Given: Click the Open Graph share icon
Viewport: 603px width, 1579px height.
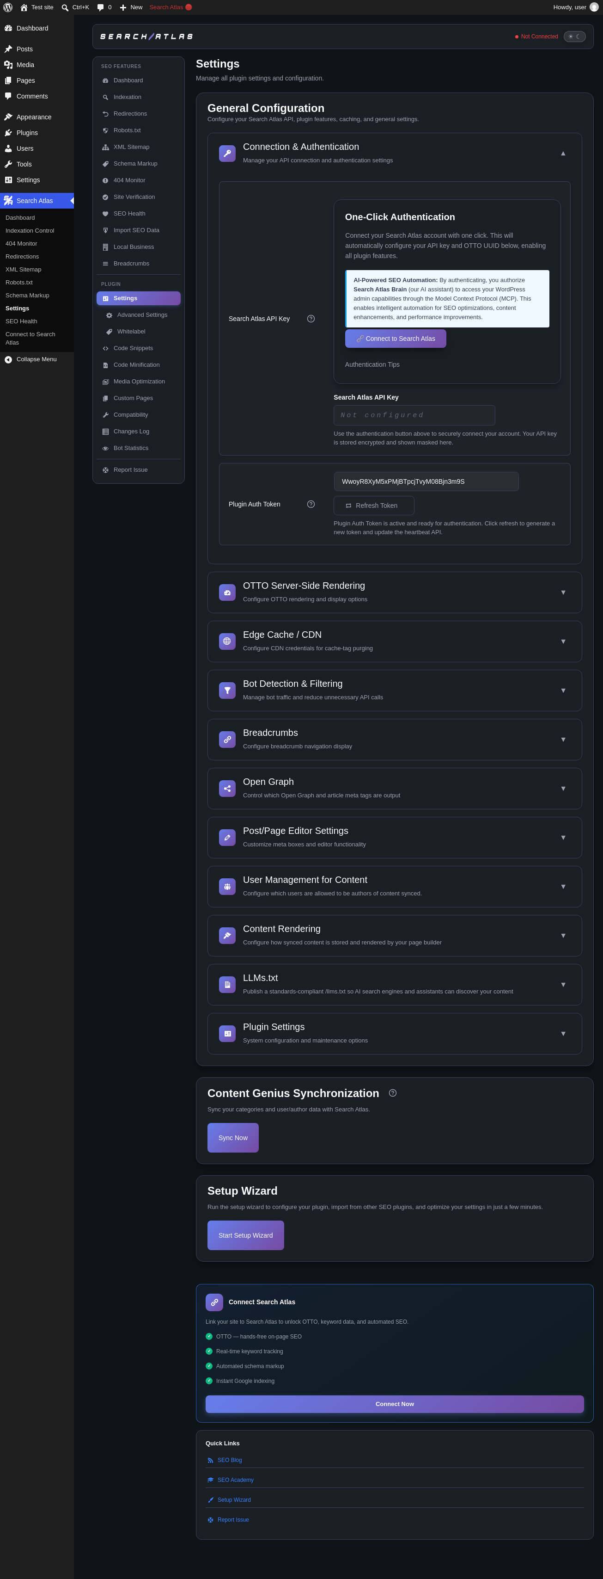Looking at the screenshot, I should pyautogui.click(x=227, y=789).
